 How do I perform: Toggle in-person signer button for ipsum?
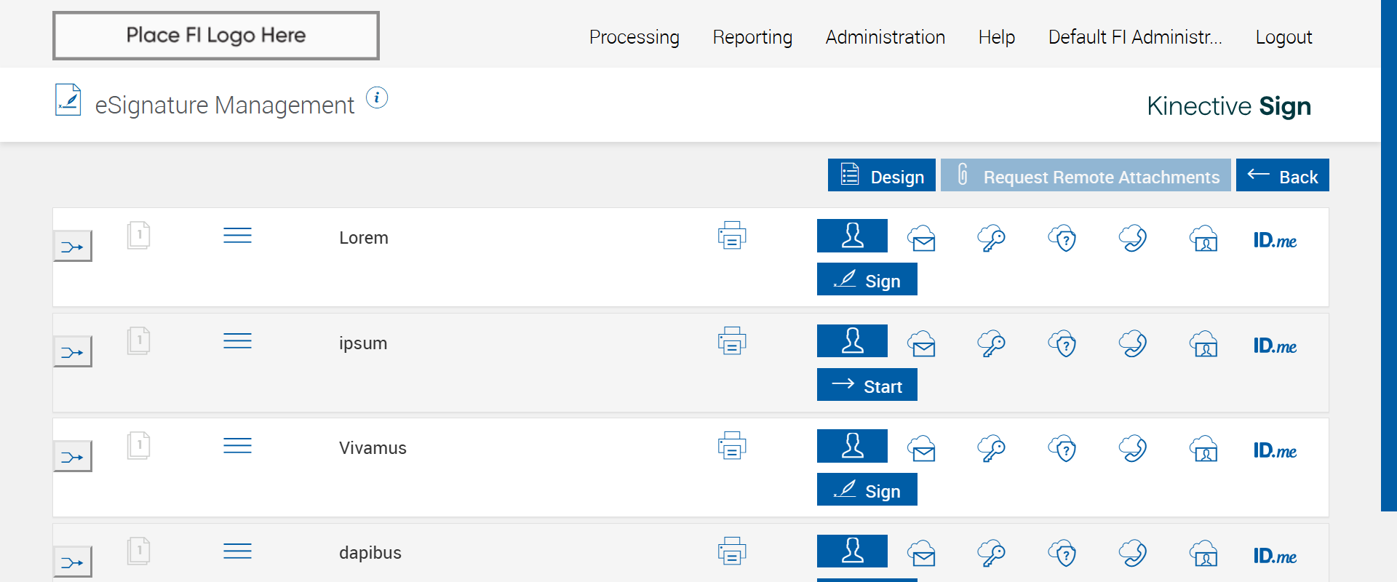coord(852,340)
